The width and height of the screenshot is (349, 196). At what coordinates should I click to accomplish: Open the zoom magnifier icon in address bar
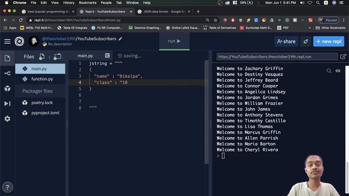[207, 20]
